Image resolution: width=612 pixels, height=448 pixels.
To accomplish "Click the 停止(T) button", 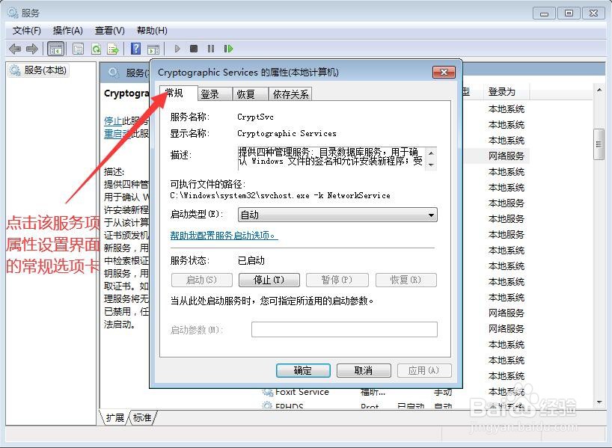I will coord(269,279).
